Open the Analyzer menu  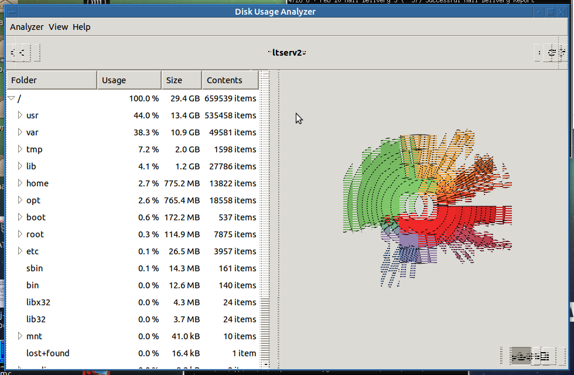(x=27, y=27)
